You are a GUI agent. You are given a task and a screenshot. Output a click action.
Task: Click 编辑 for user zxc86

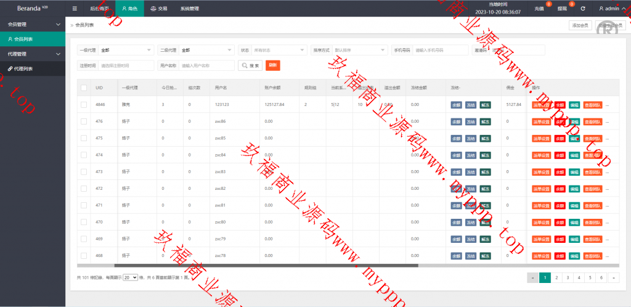[x=574, y=121]
